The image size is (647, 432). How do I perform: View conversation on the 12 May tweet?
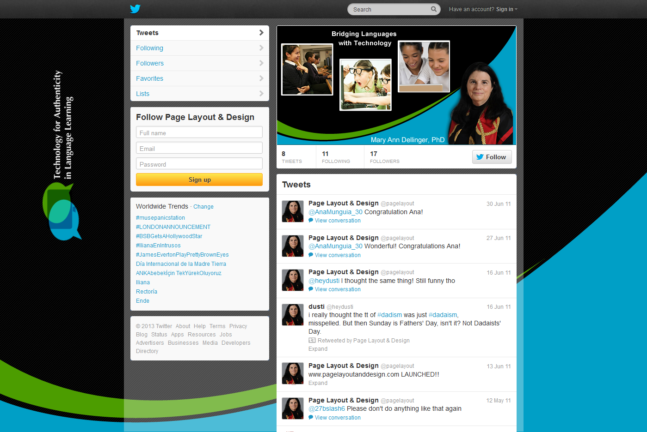point(338,418)
